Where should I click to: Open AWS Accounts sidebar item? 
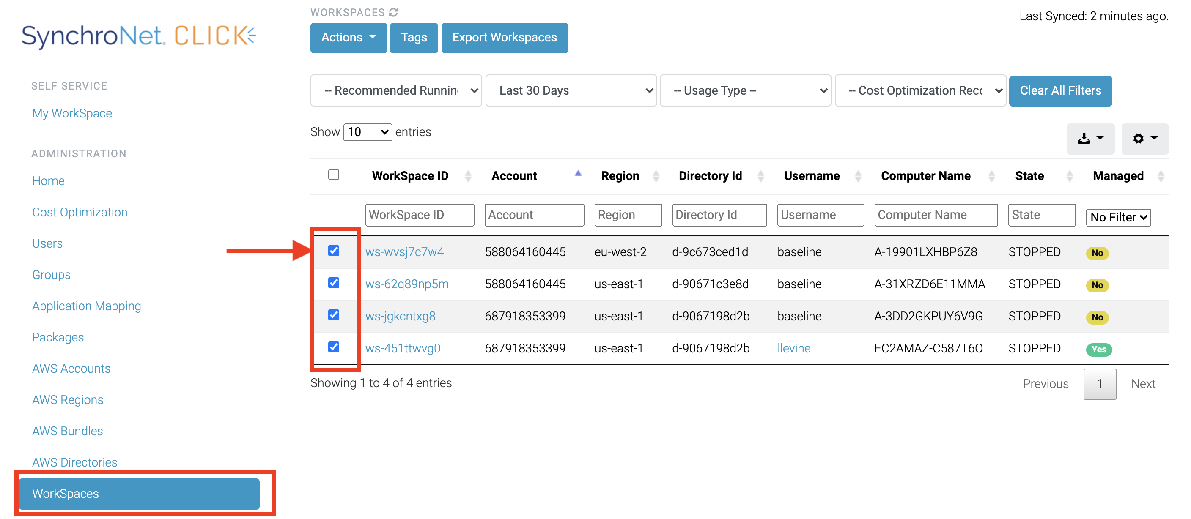(71, 369)
